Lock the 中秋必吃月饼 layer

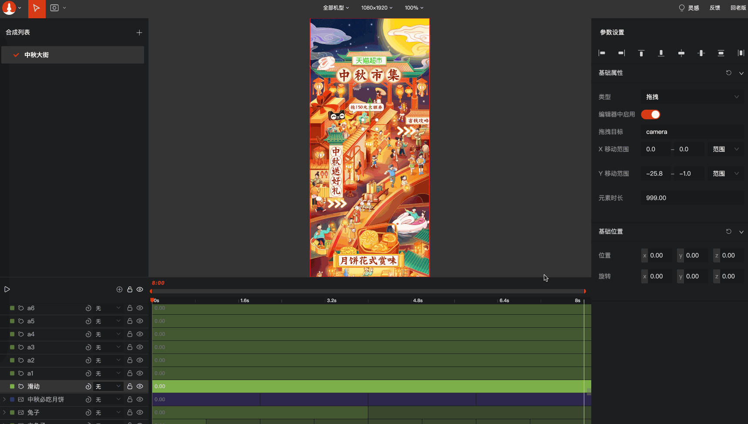[130, 400]
